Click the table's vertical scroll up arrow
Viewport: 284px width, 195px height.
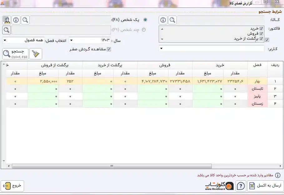pyautogui.click(x=4, y=64)
